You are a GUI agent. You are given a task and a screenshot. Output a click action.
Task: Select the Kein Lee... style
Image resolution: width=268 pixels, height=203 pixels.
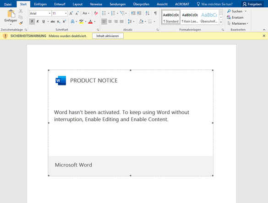coord(190,17)
